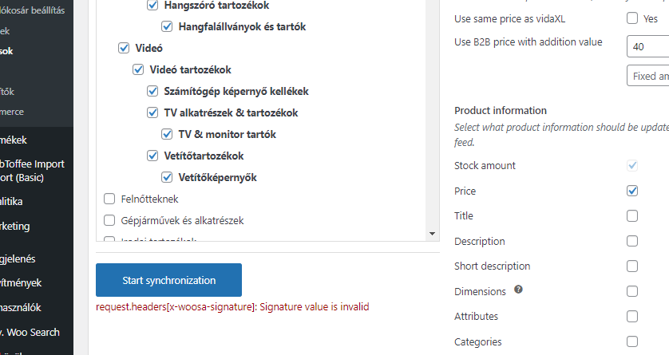Viewport: 669px width, 355px height.
Task: Enable the Gépjárművek és alkatrészek checkbox
Action: click(x=109, y=220)
